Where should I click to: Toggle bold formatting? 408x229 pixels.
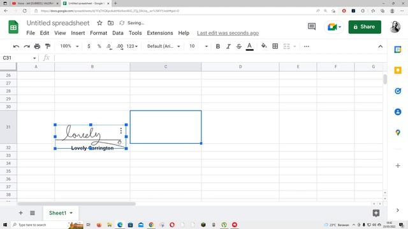click(x=218, y=46)
